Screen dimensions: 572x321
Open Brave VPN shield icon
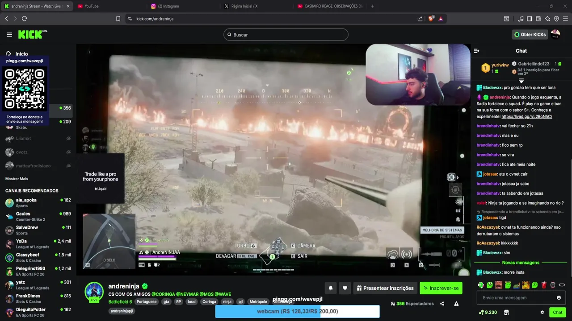pyautogui.click(x=556, y=19)
